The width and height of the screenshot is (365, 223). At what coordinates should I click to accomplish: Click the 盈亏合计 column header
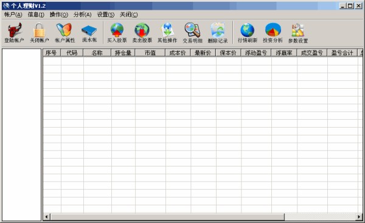[x=342, y=53]
